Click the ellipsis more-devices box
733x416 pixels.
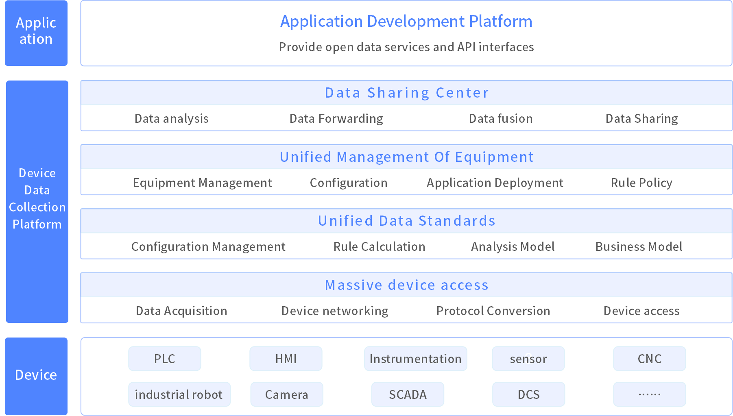(649, 394)
